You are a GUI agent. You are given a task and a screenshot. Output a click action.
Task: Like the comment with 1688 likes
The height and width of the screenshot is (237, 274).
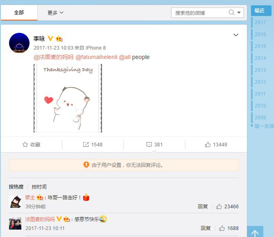(229, 228)
